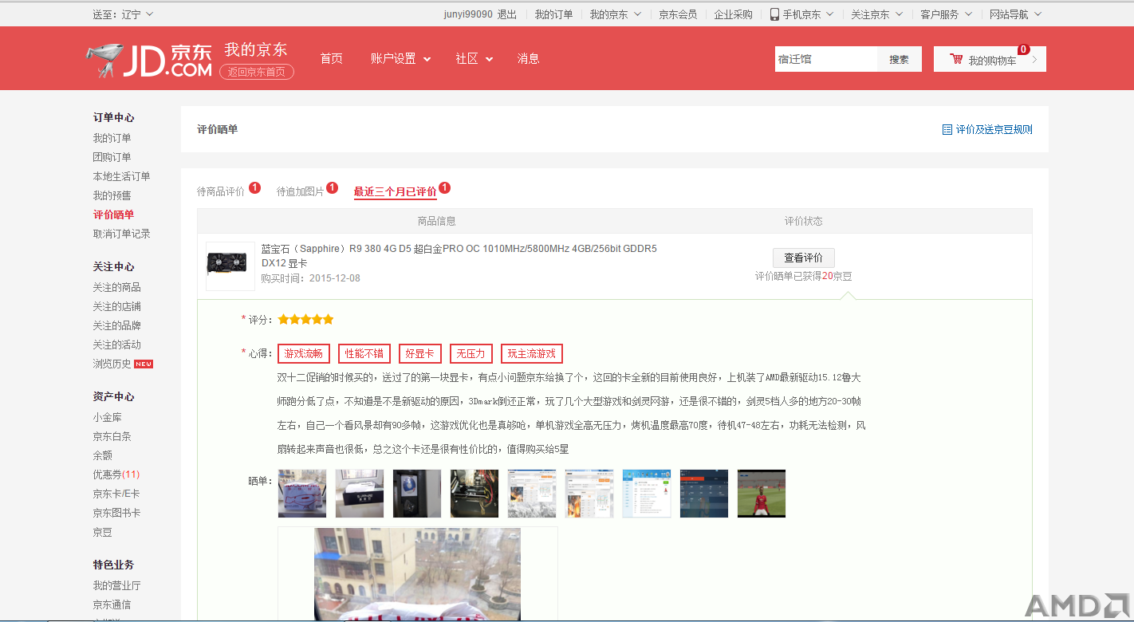The image size is (1134, 622).
Task: Expand the 账户设置 navigation menu
Action: click(400, 59)
